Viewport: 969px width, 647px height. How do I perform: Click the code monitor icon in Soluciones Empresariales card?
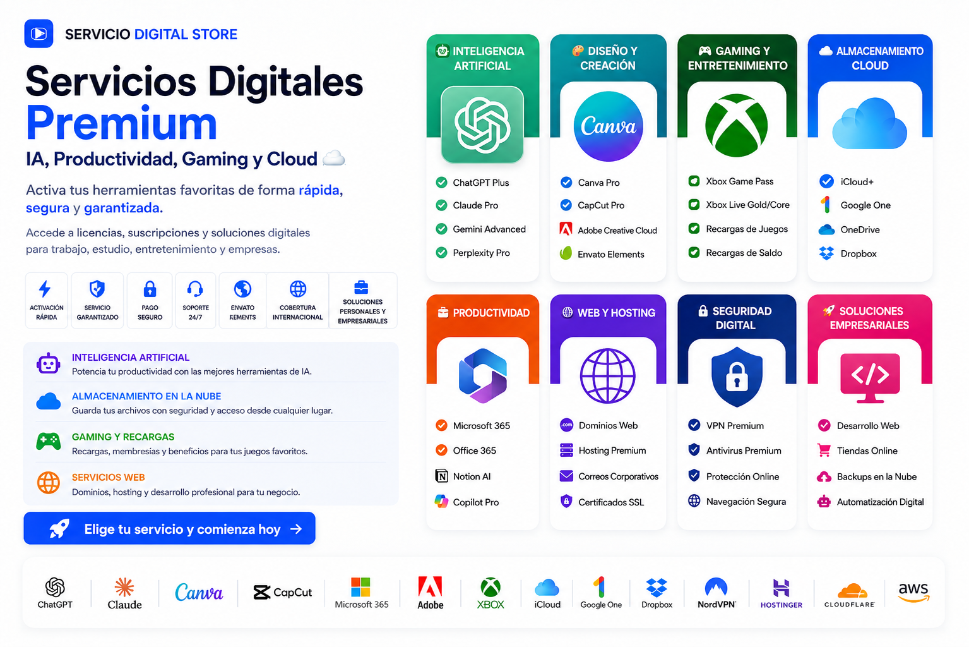tap(870, 378)
